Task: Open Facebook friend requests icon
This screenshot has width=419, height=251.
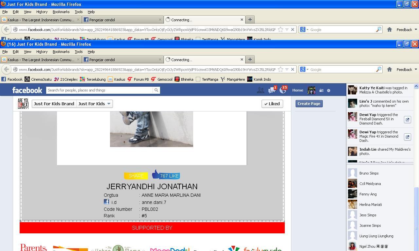Action: 261,91
